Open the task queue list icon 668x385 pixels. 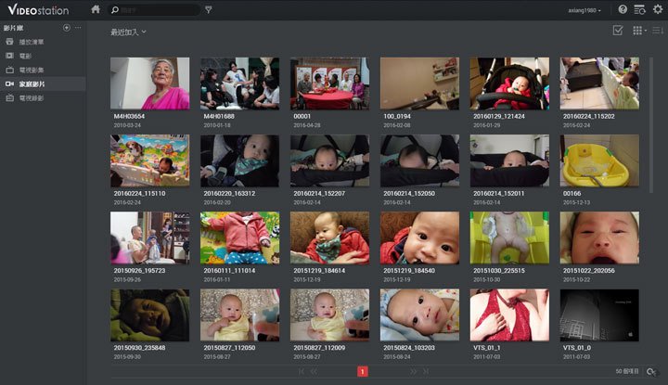pyautogui.click(x=639, y=9)
